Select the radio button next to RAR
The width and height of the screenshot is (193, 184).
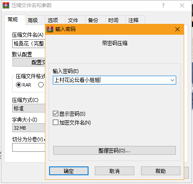point(41,85)
